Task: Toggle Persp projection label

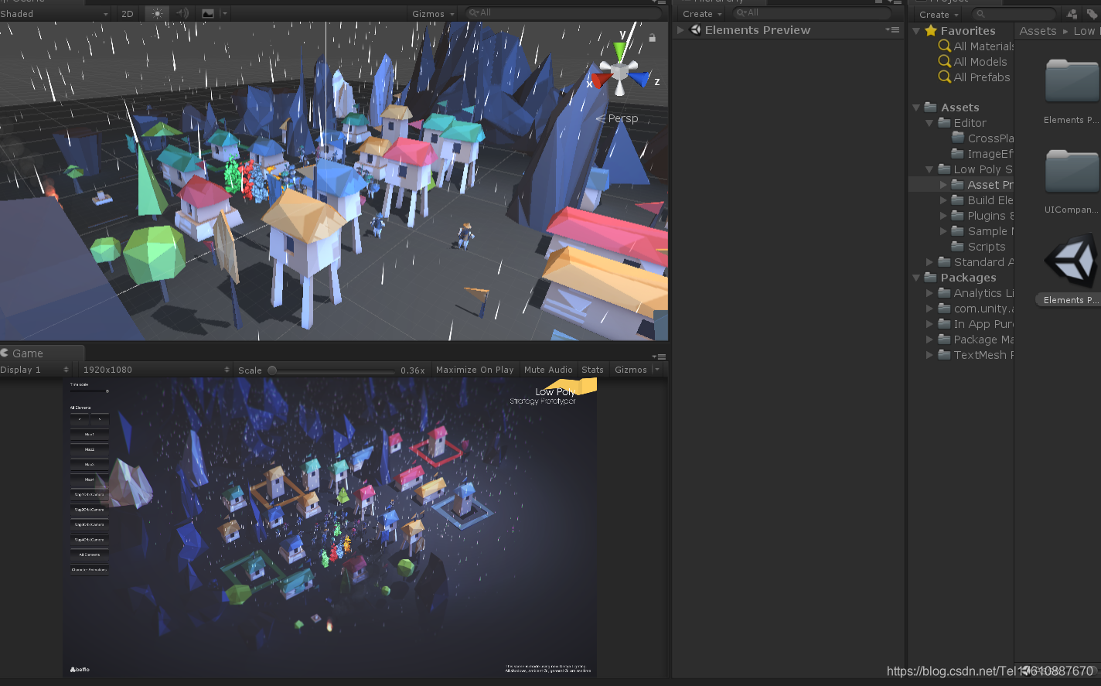Action: (x=618, y=118)
